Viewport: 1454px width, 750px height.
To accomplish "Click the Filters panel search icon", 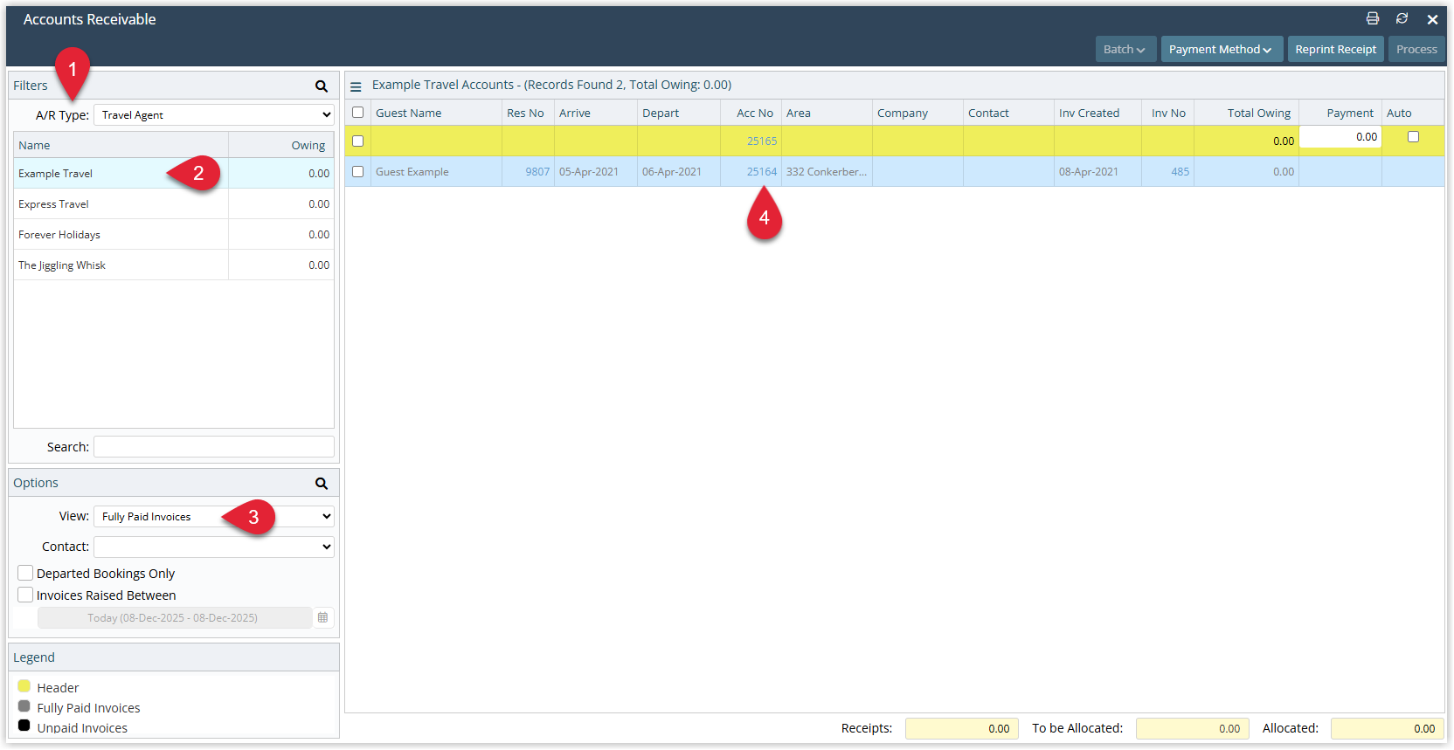I will [322, 86].
